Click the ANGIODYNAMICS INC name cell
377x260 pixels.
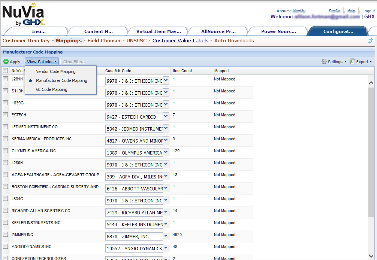(31, 247)
